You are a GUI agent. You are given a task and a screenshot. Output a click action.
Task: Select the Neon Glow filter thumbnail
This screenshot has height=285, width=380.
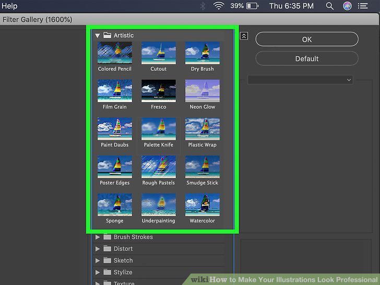click(x=203, y=91)
